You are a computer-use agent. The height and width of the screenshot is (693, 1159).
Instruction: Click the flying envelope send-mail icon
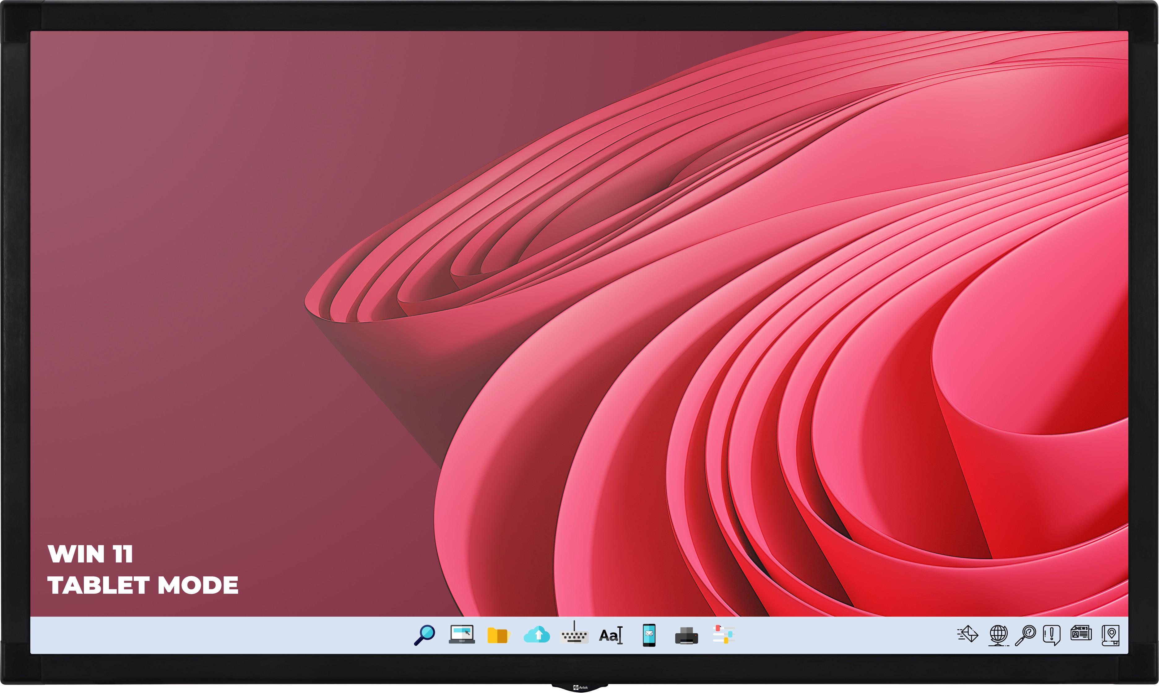[x=968, y=635]
